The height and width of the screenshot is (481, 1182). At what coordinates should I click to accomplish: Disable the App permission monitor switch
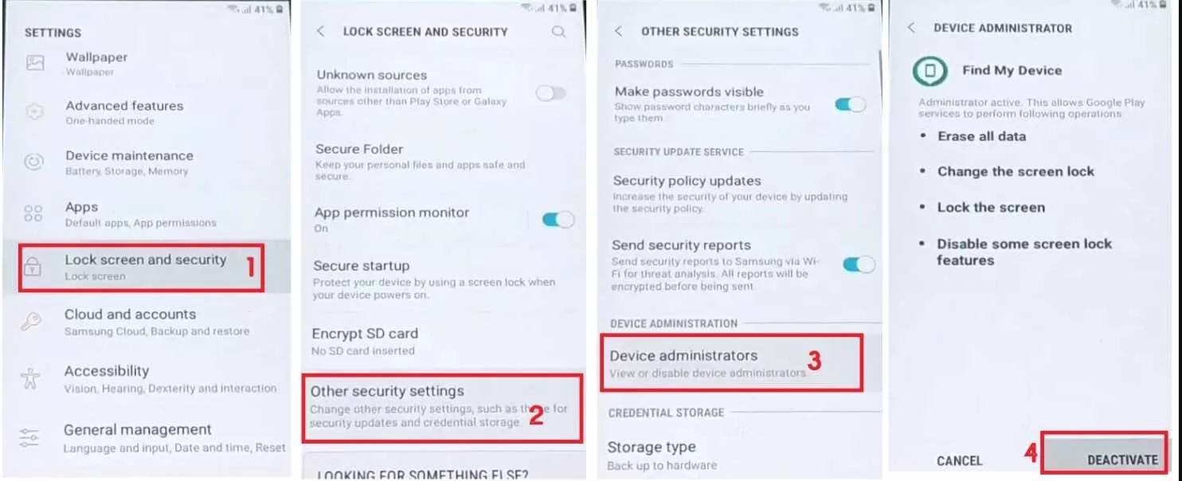click(x=556, y=218)
